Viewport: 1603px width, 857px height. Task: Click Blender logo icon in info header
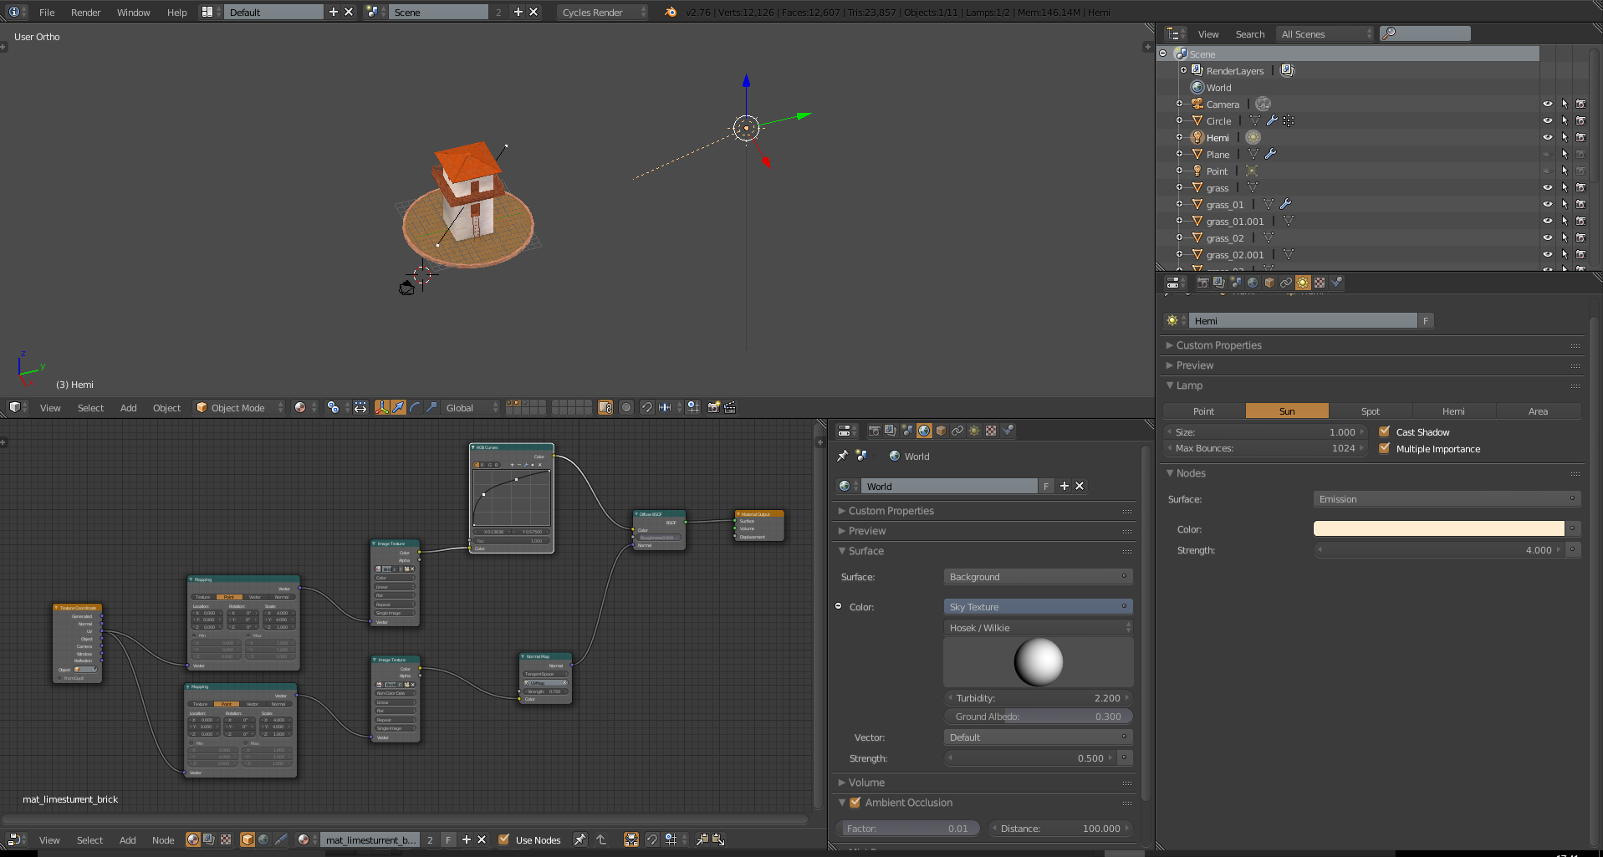[671, 12]
